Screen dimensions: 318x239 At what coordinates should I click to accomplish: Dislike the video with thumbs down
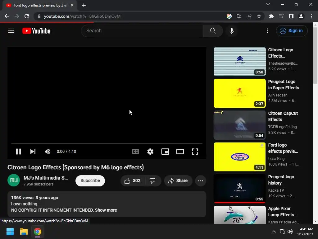pyautogui.click(x=153, y=181)
